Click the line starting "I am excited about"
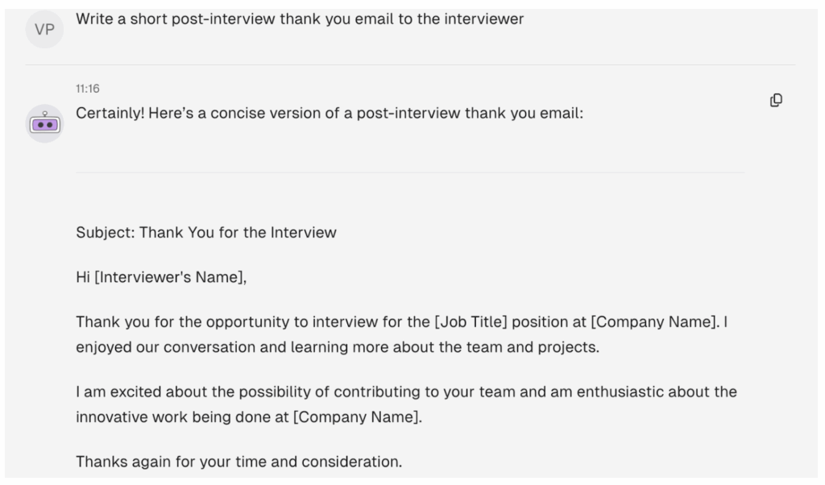This screenshot has width=825, height=485. tap(406, 392)
